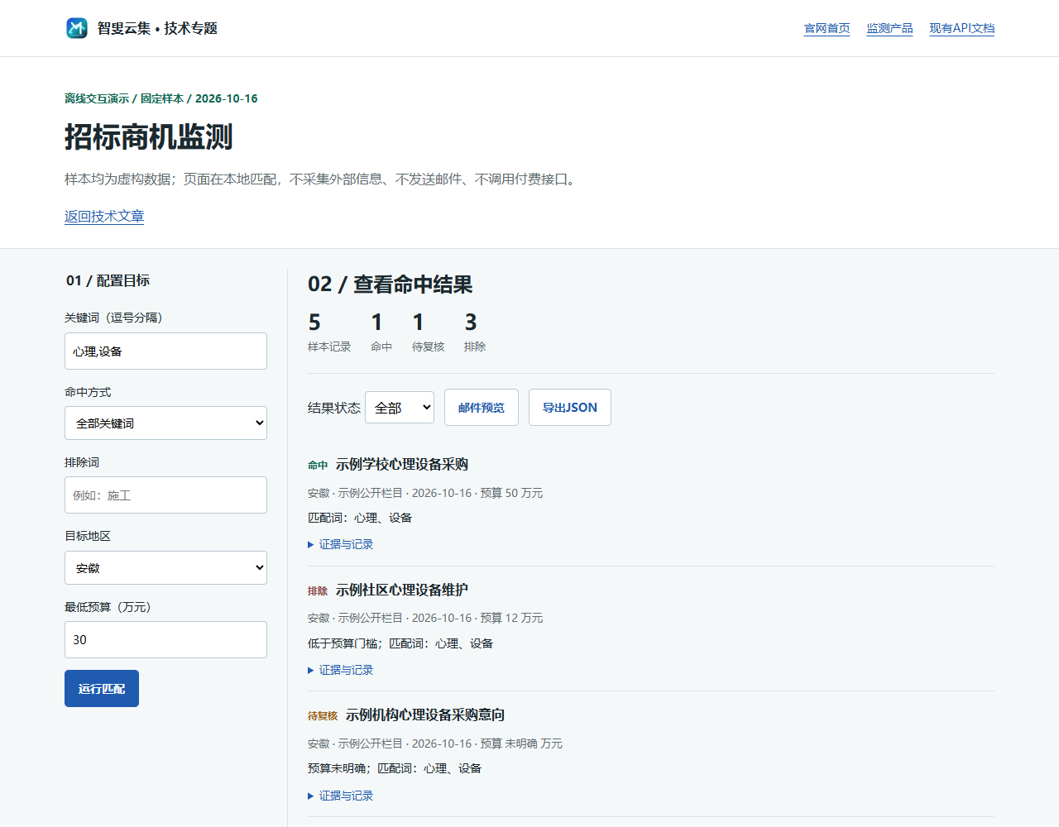Image resolution: width=1059 pixels, height=827 pixels.
Task: Click the 排除 status tag on second result
Action: tap(318, 591)
